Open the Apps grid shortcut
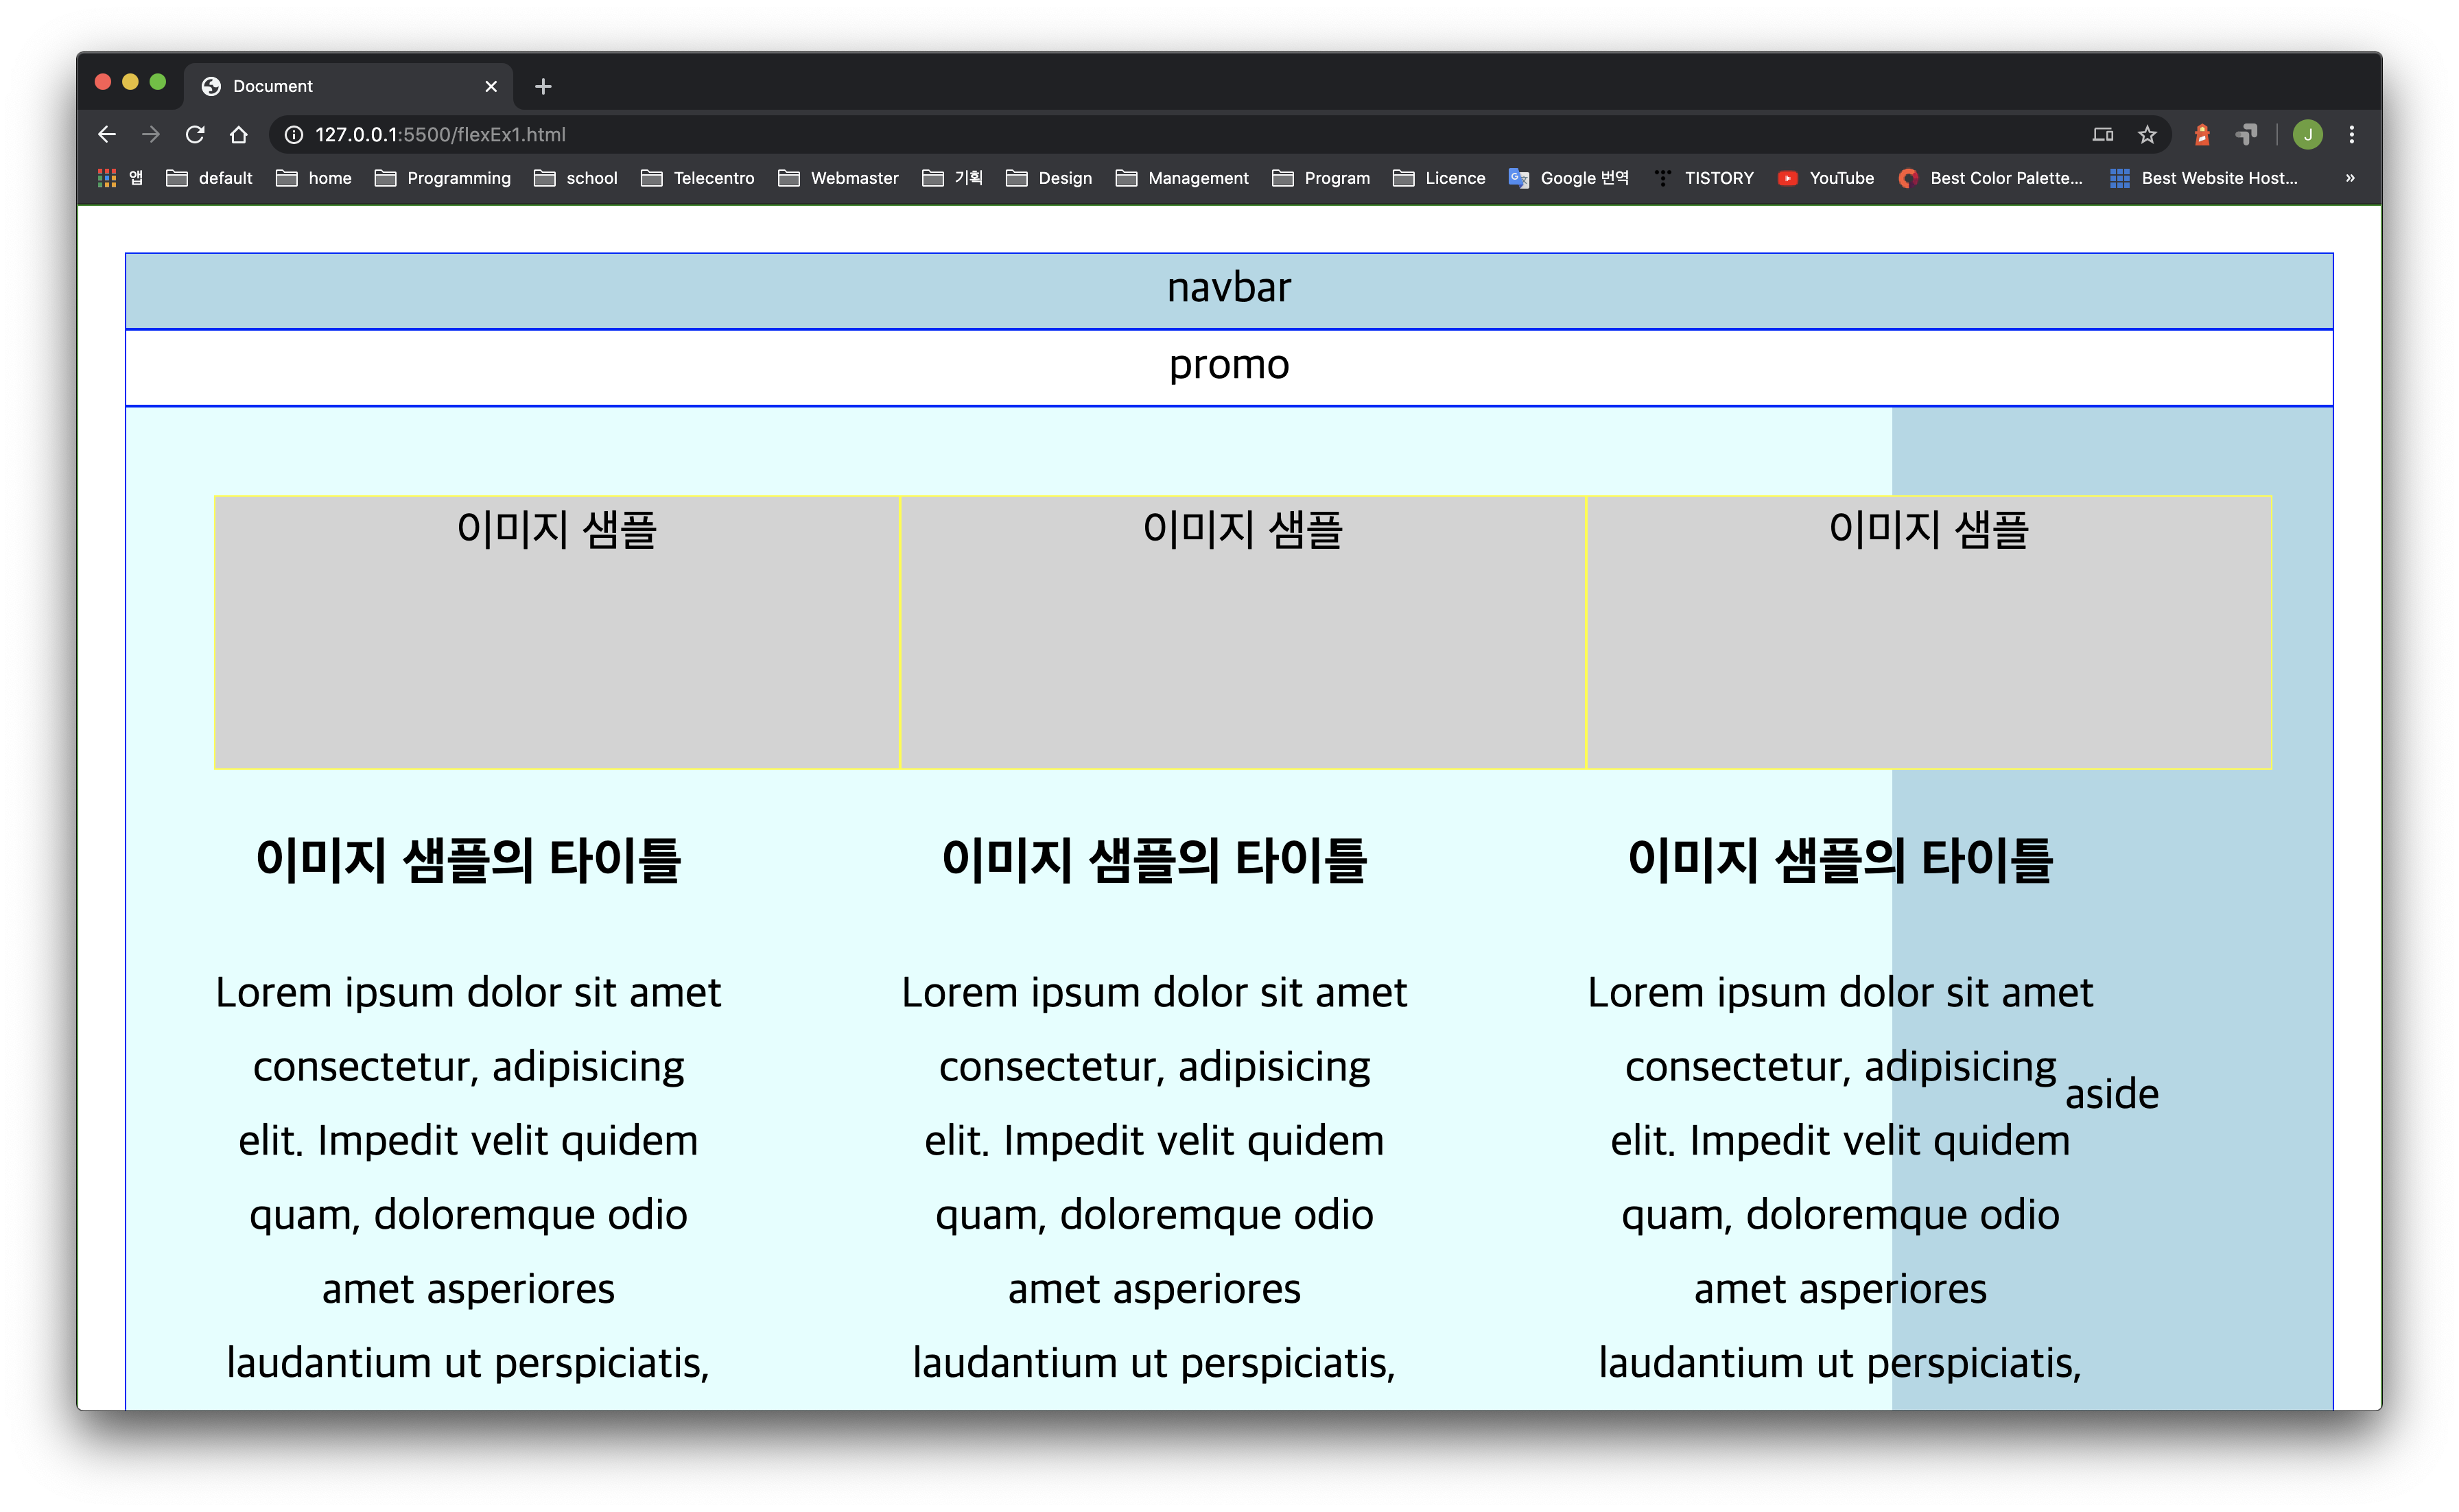 [107, 178]
